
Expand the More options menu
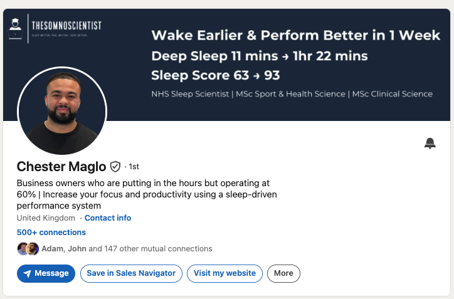[x=283, y=273]
